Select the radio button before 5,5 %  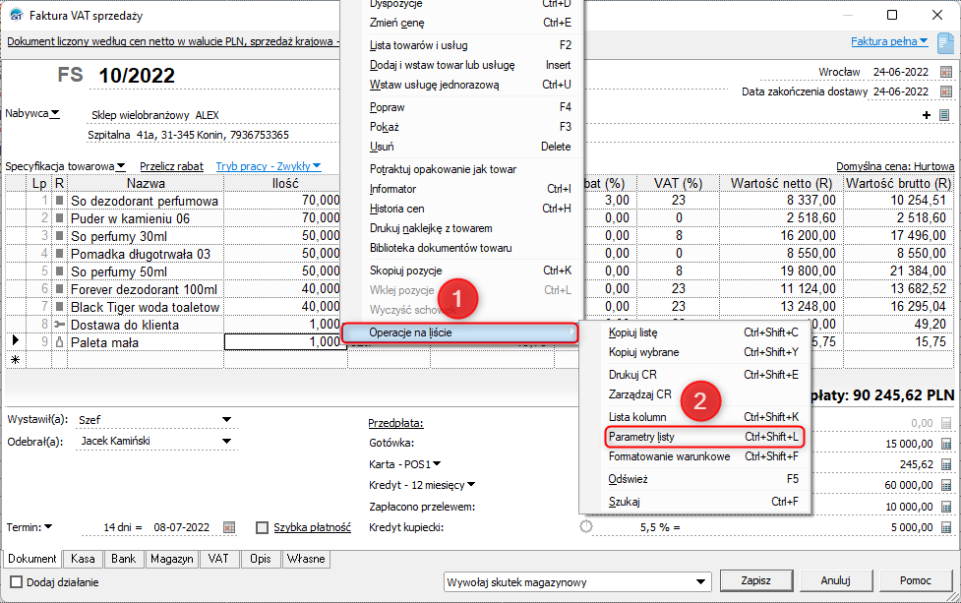(x=586, y=527)
